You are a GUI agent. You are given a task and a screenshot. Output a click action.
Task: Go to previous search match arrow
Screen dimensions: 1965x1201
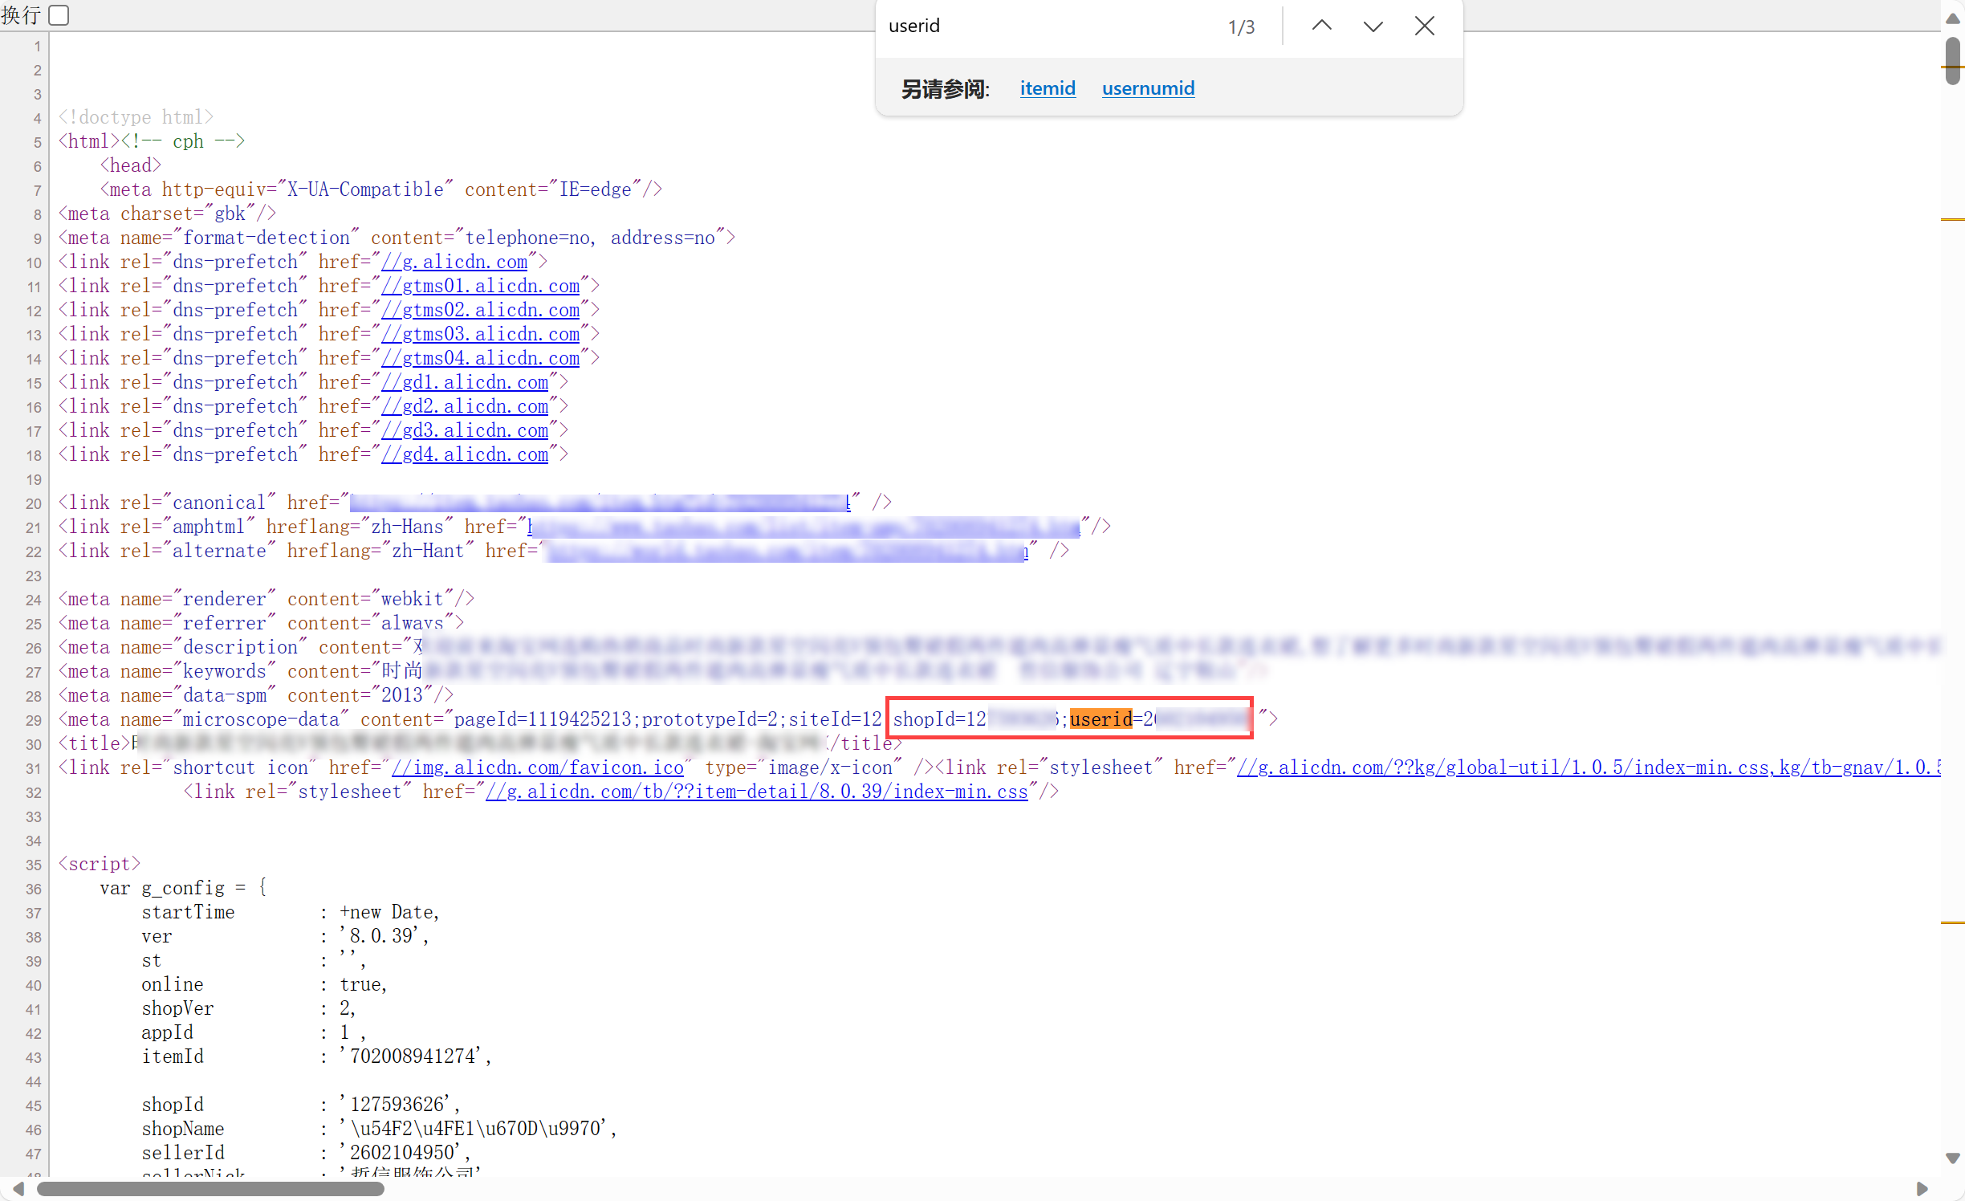1321,26
